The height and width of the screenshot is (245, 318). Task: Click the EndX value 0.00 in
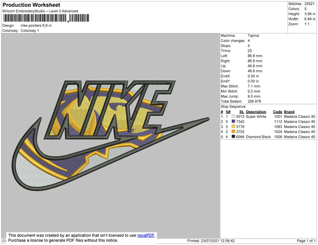253,76
